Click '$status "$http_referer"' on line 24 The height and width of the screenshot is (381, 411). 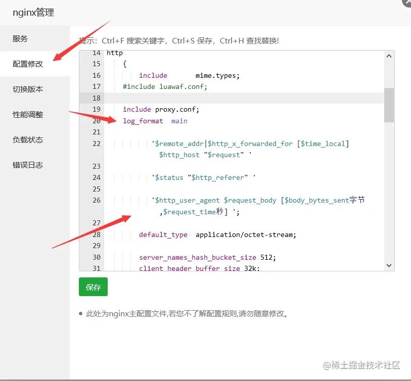point(201,178)
